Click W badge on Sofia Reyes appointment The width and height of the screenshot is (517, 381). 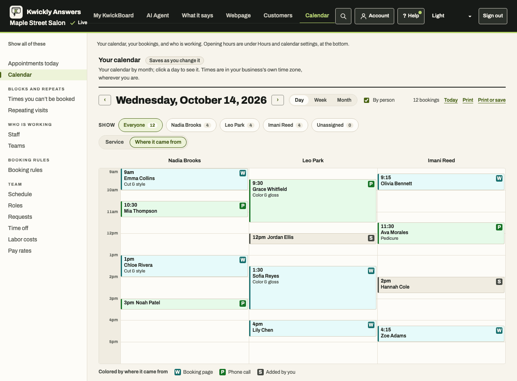[x=371, y=271]
